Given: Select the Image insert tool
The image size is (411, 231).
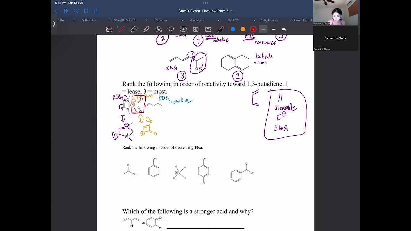Looking at the screenshot, I should [196, 29].
